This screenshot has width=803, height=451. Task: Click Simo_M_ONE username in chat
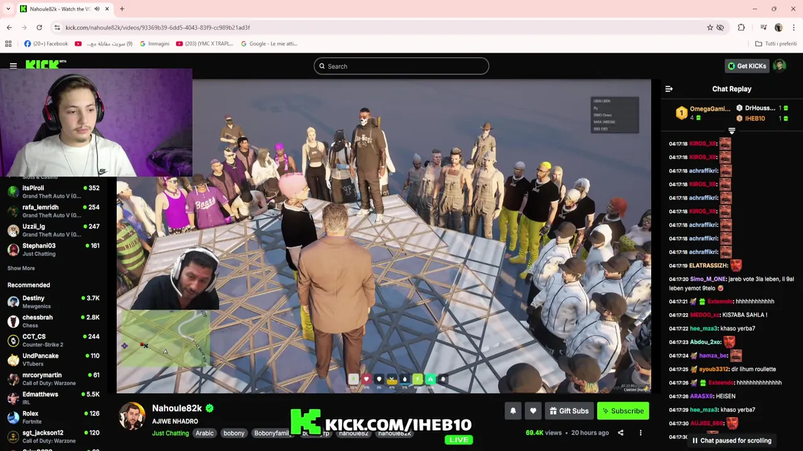pyautogui.click(x=708, y=279)
